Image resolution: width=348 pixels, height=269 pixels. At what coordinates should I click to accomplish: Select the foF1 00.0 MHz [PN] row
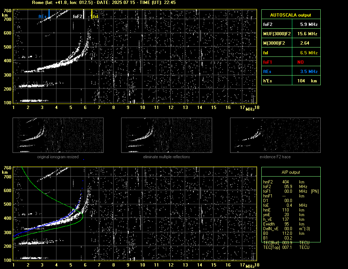click(x=291, y=191)
